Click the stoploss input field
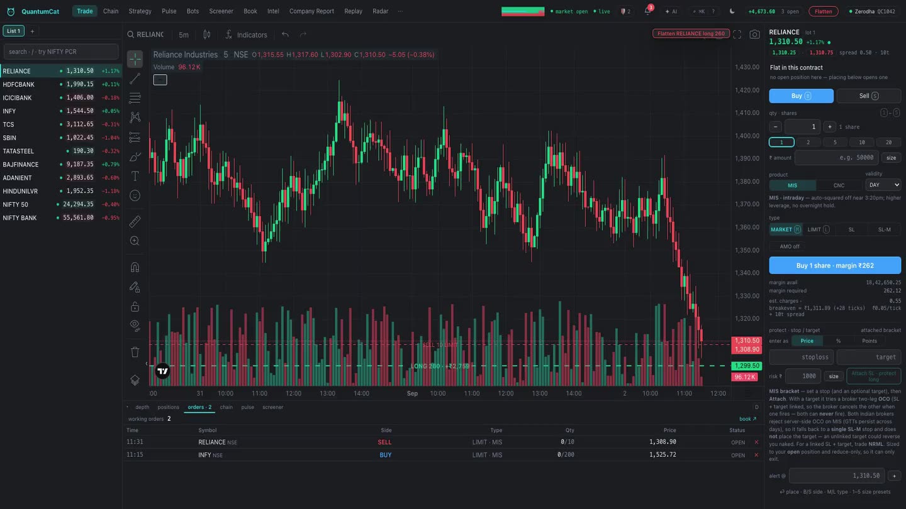Image resolution: width=906 pixels, height=509 pixels. pyautogui.click(x=802, y=357)
